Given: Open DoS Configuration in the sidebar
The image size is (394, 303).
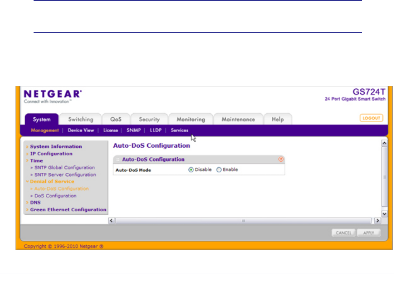Looking at the screenshot, I should [x=55, y=196].
